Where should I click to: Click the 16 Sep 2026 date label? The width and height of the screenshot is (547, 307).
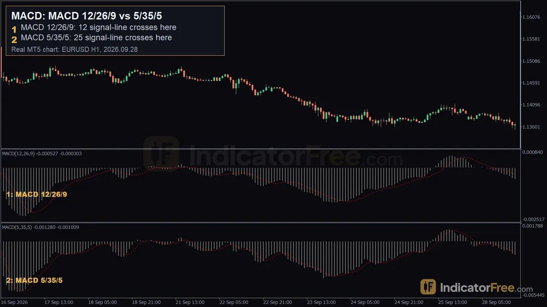pos(15,302)
